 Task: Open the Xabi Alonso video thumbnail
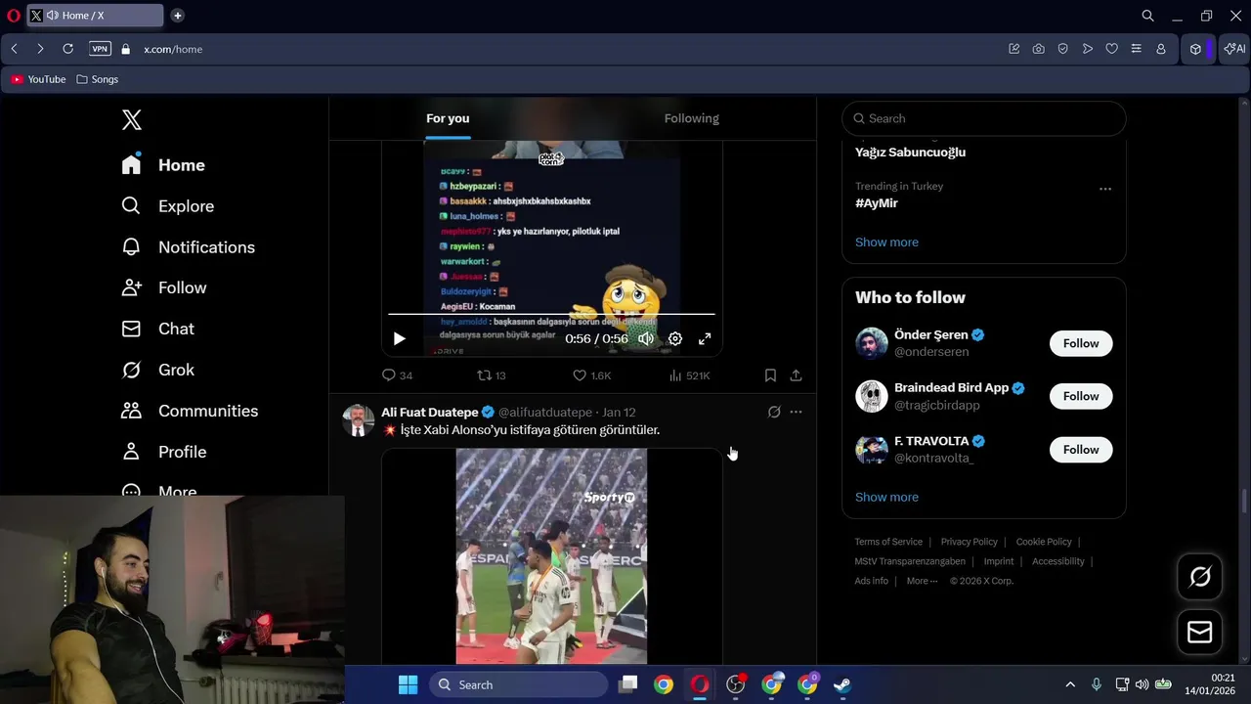tap(551, 556)
